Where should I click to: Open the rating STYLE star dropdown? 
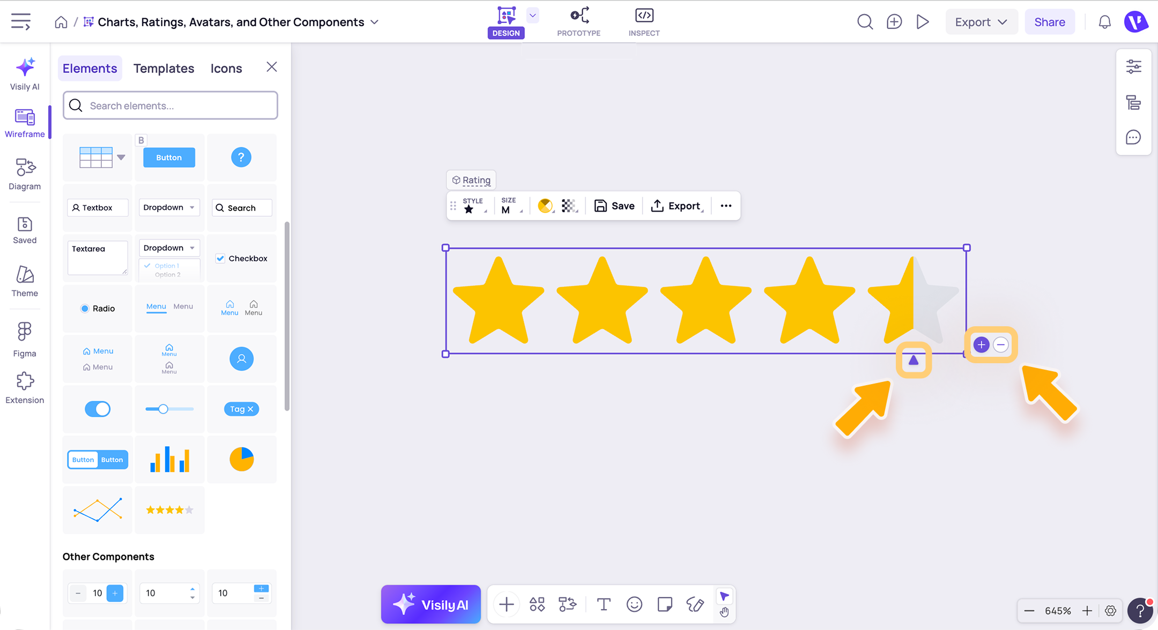474,206
